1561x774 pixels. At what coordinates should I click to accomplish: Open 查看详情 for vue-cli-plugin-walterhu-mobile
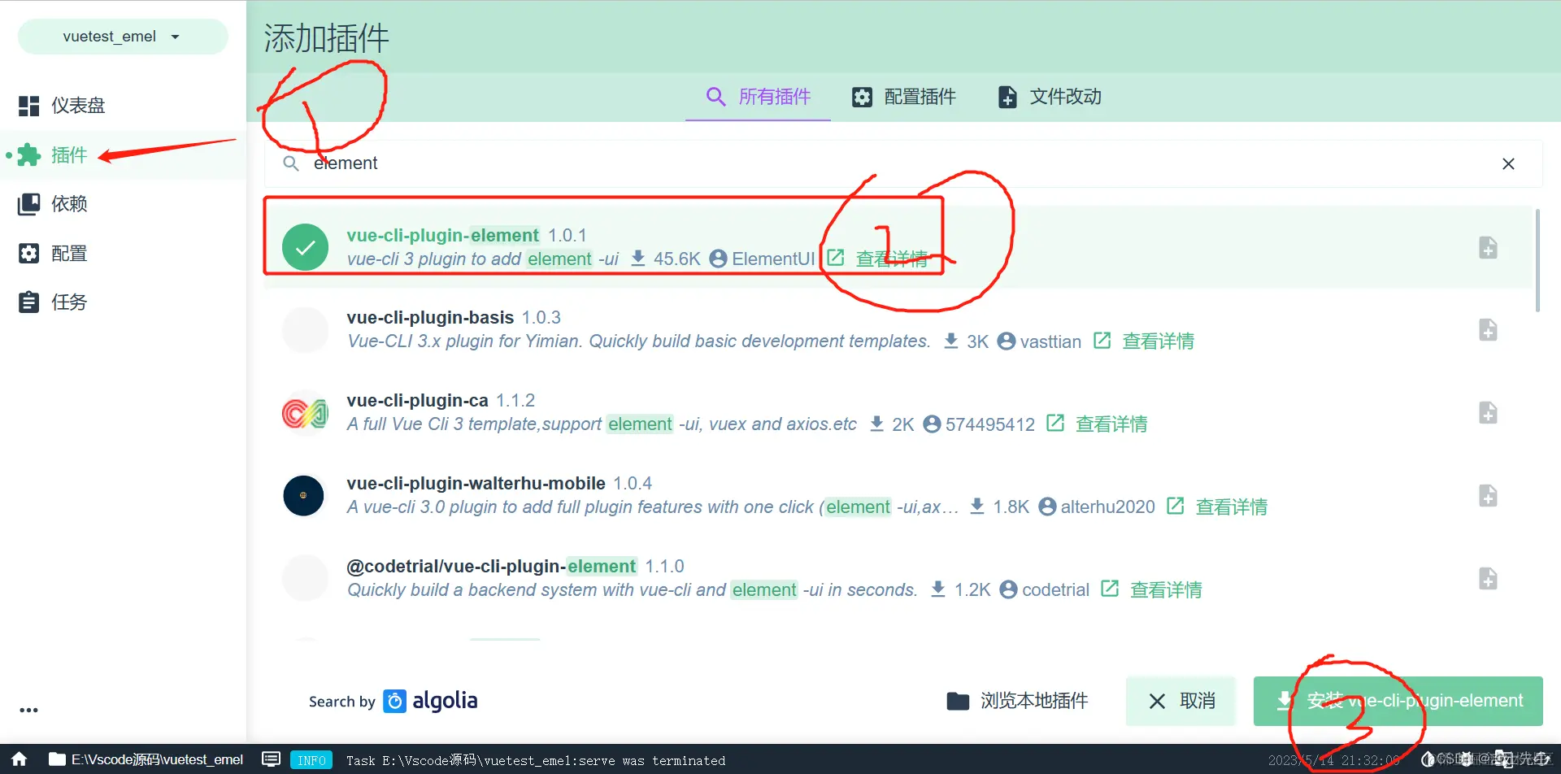click(x=1232, y=507)
